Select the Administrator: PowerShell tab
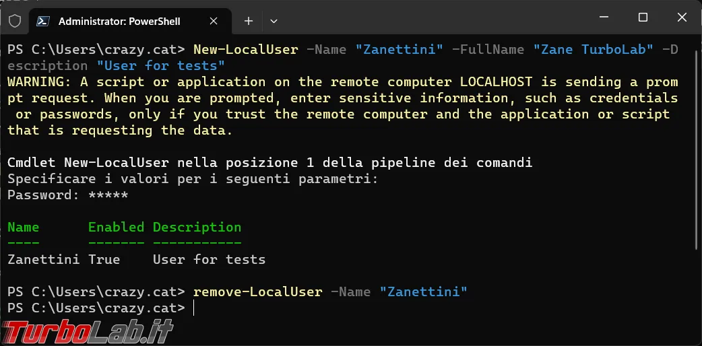The image size is (702, 346). 130,21
